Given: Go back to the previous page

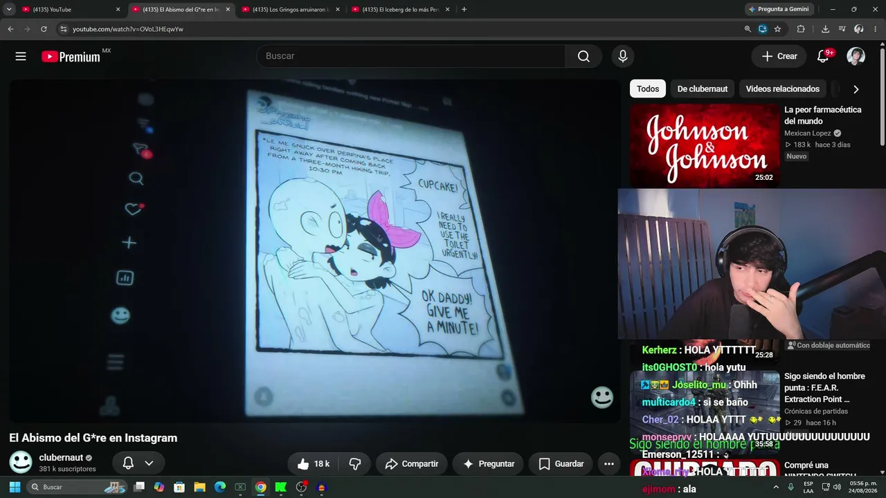Looking at the screenshot, I should pos(10,29).
